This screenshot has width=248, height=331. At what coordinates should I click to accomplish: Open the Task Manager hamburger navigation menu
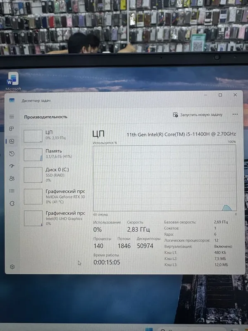[x=12, y=117]
